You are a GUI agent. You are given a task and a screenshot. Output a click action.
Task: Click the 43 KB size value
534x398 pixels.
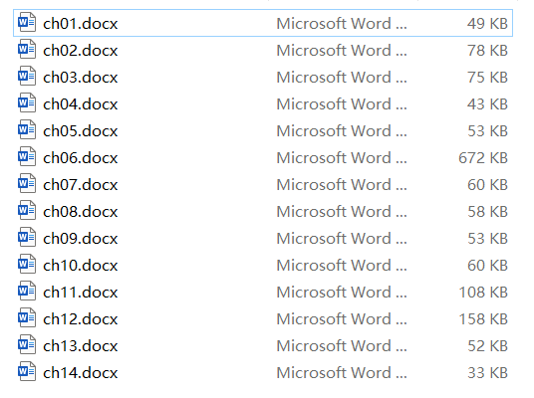pyautogui.click(x=487, y=104)
